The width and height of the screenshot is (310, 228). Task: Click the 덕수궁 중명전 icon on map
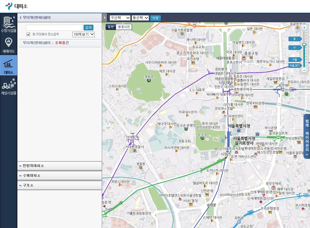[x=186, y=129]
